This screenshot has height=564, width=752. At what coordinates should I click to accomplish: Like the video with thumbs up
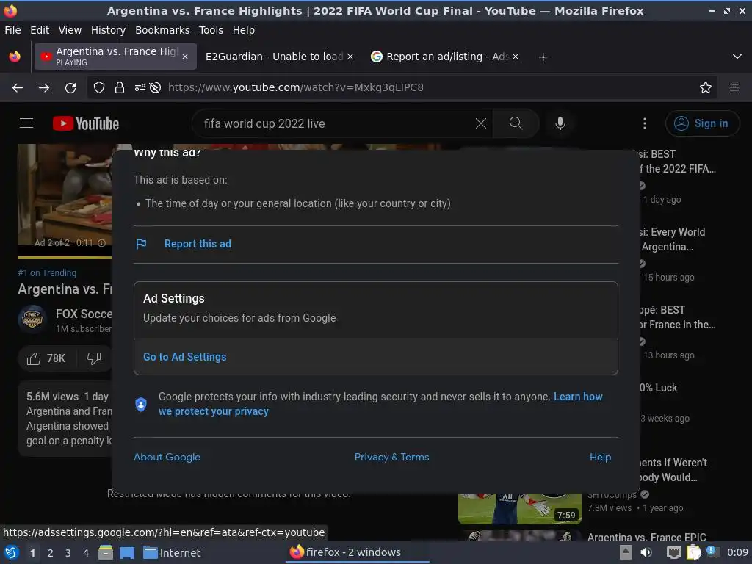(46, 358)
